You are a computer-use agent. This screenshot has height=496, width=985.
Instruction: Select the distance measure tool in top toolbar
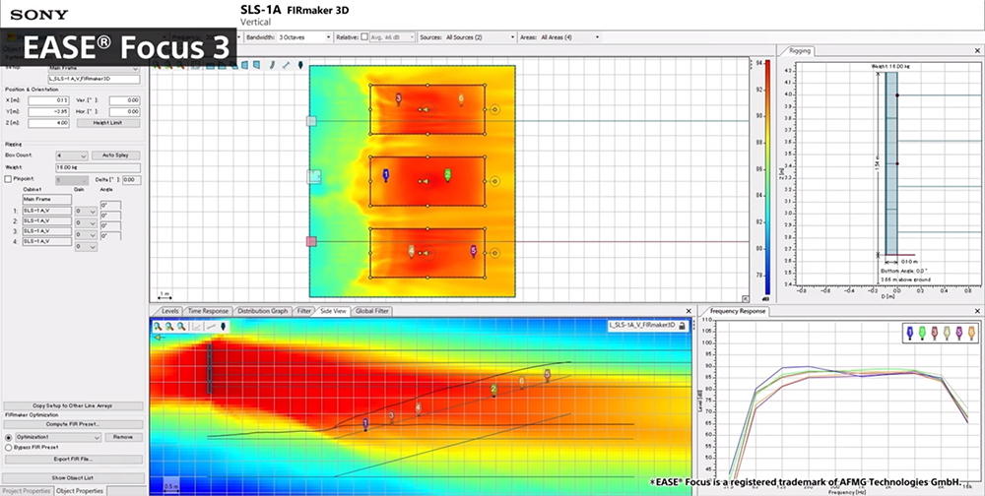pyautogui.click(x=286, y=65)
